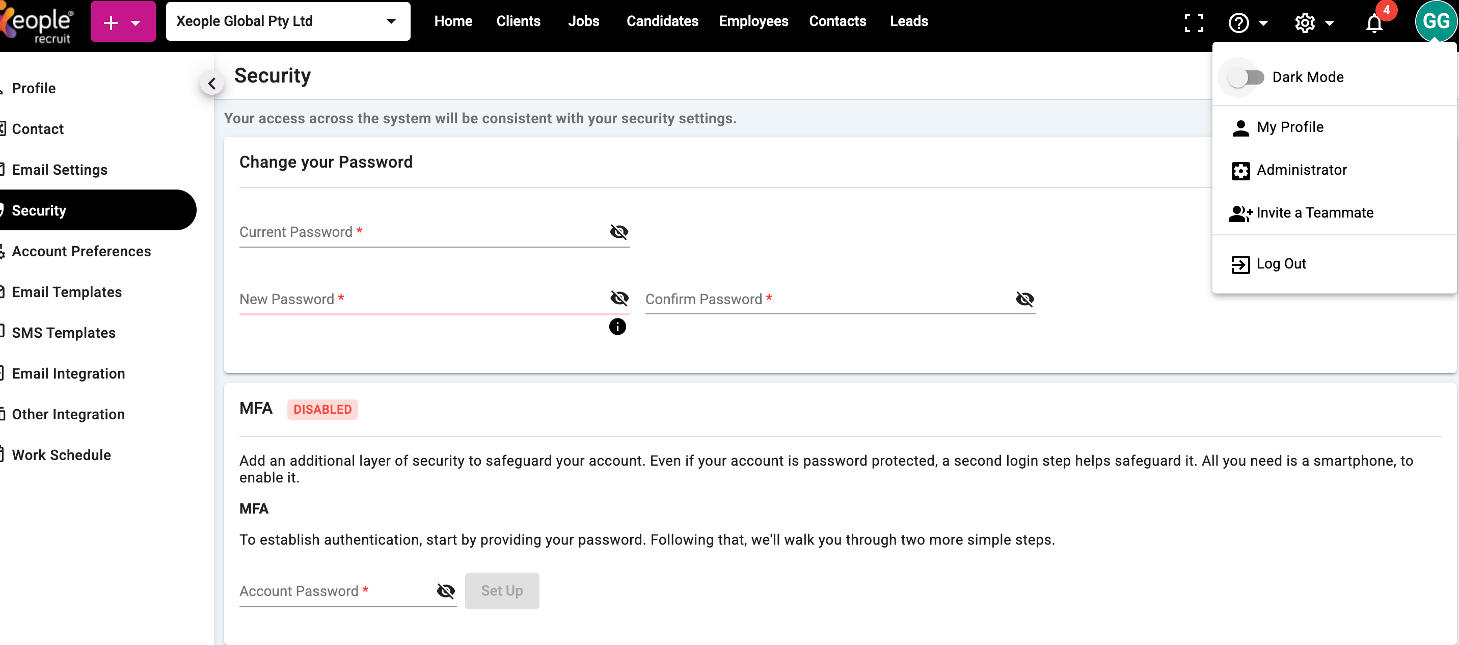The height and width of the screenshot is (645, 1459).
Task: Expand the help menu dropdown arrow
Action: point(1263,23)
